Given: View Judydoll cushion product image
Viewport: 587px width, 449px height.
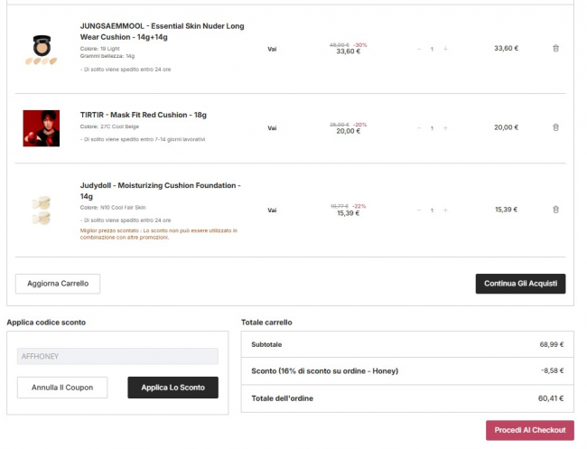Looking at the screenshot, I should point(41,210).
